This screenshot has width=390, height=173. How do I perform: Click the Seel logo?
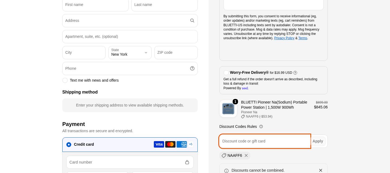(x=245, y=88)
